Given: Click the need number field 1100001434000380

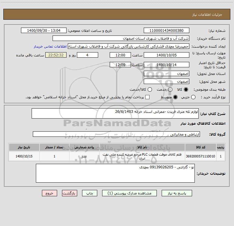Looking at the screenshot, I should [167, 31].
